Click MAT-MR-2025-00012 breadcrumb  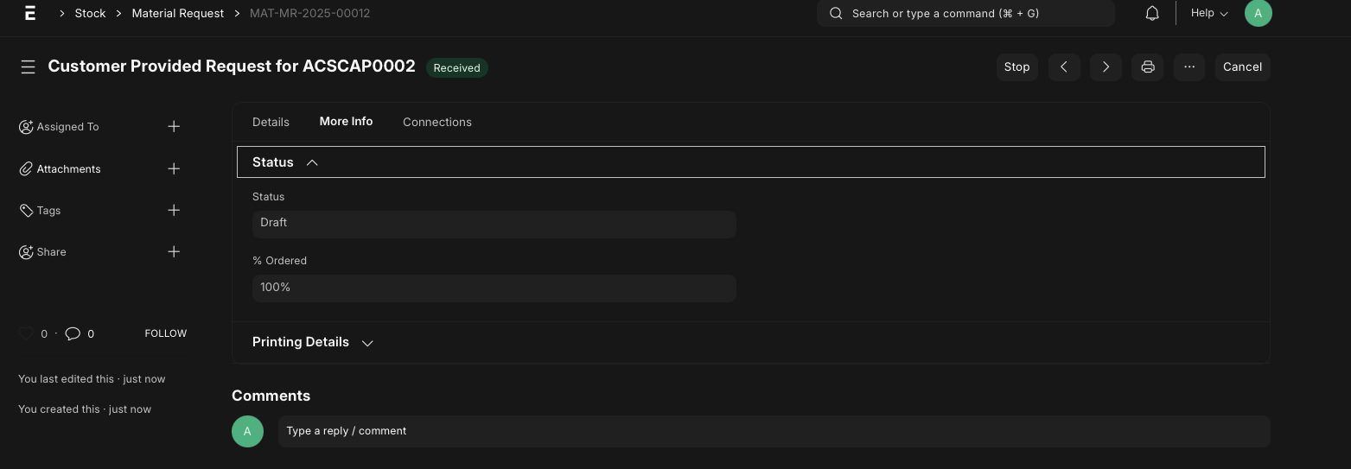click(x=309, y=13)
